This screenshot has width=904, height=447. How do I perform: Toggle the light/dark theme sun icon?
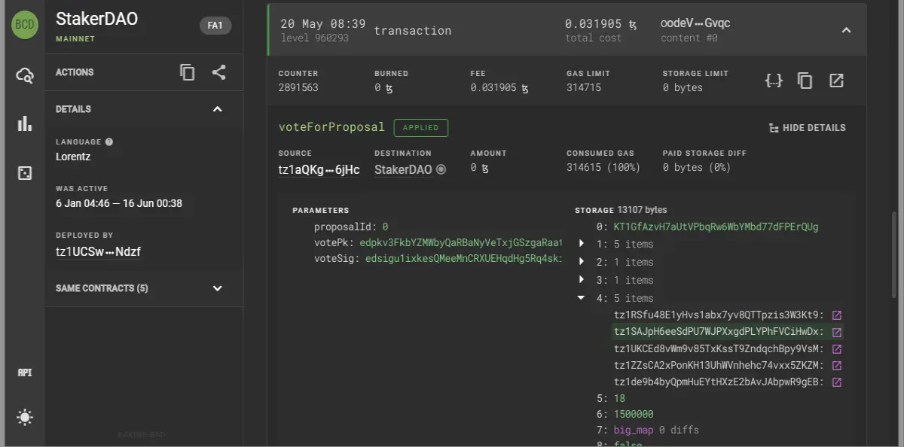(25, 417)
